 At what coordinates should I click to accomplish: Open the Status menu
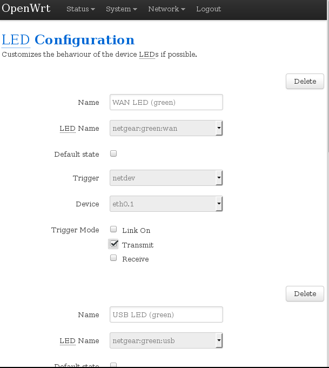click(x=80, y=9)
